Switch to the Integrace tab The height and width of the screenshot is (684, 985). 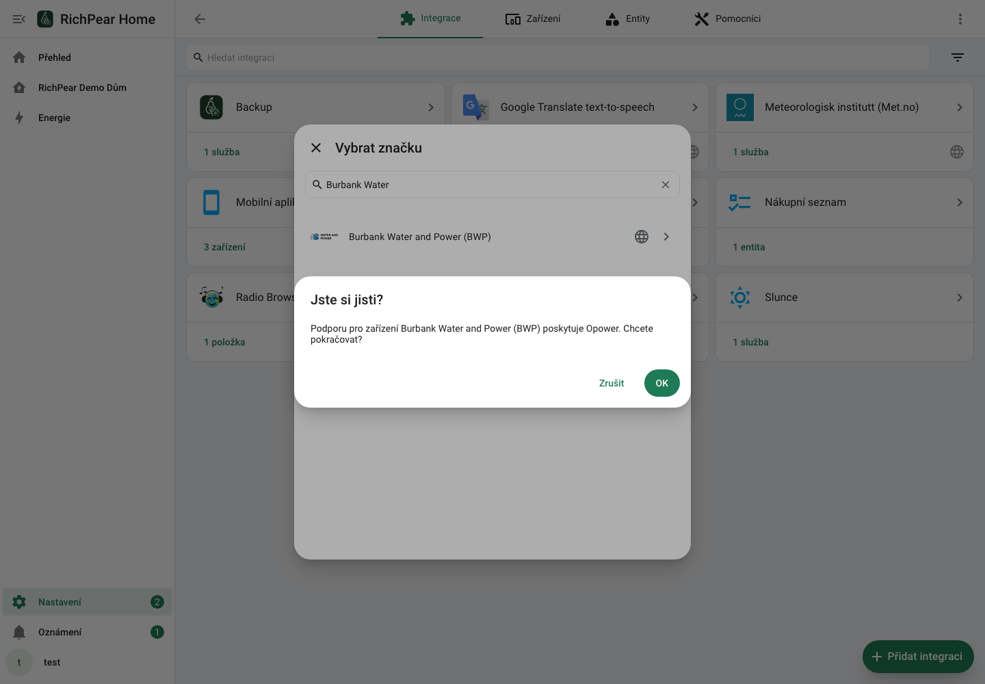pyautogui.click(x=430, y=18)
